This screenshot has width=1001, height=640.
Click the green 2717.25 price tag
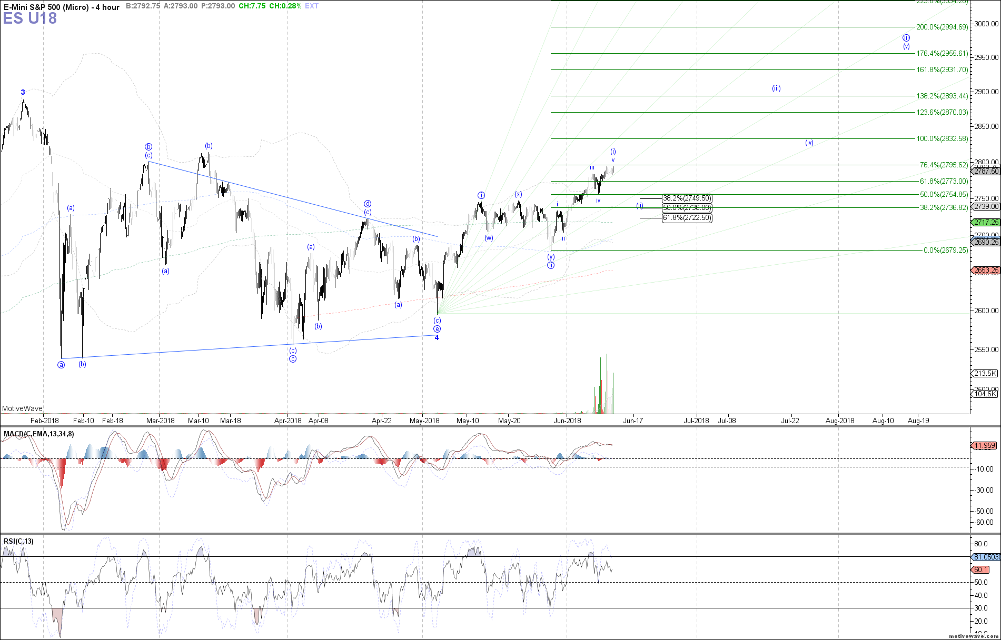point(986,223)
